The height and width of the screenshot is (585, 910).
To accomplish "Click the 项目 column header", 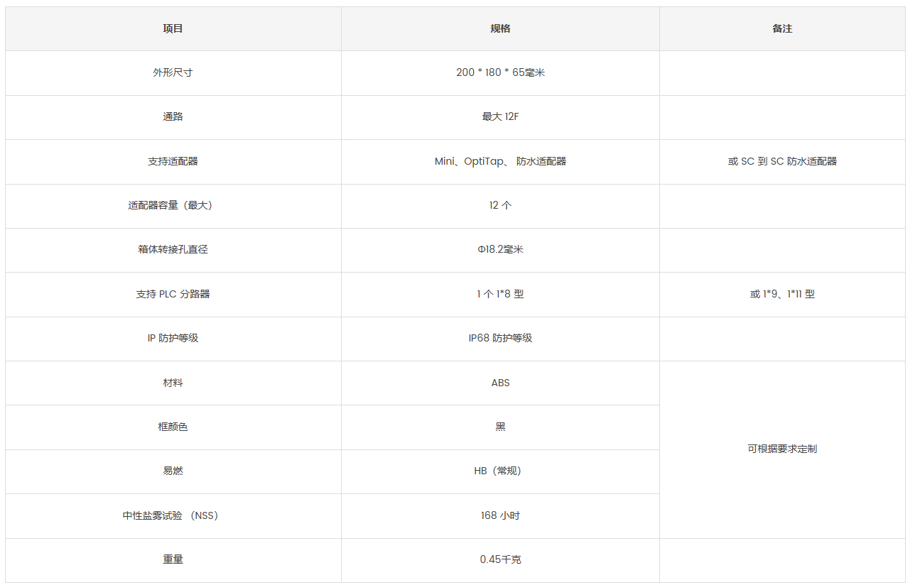I will [x=173, y=29].
